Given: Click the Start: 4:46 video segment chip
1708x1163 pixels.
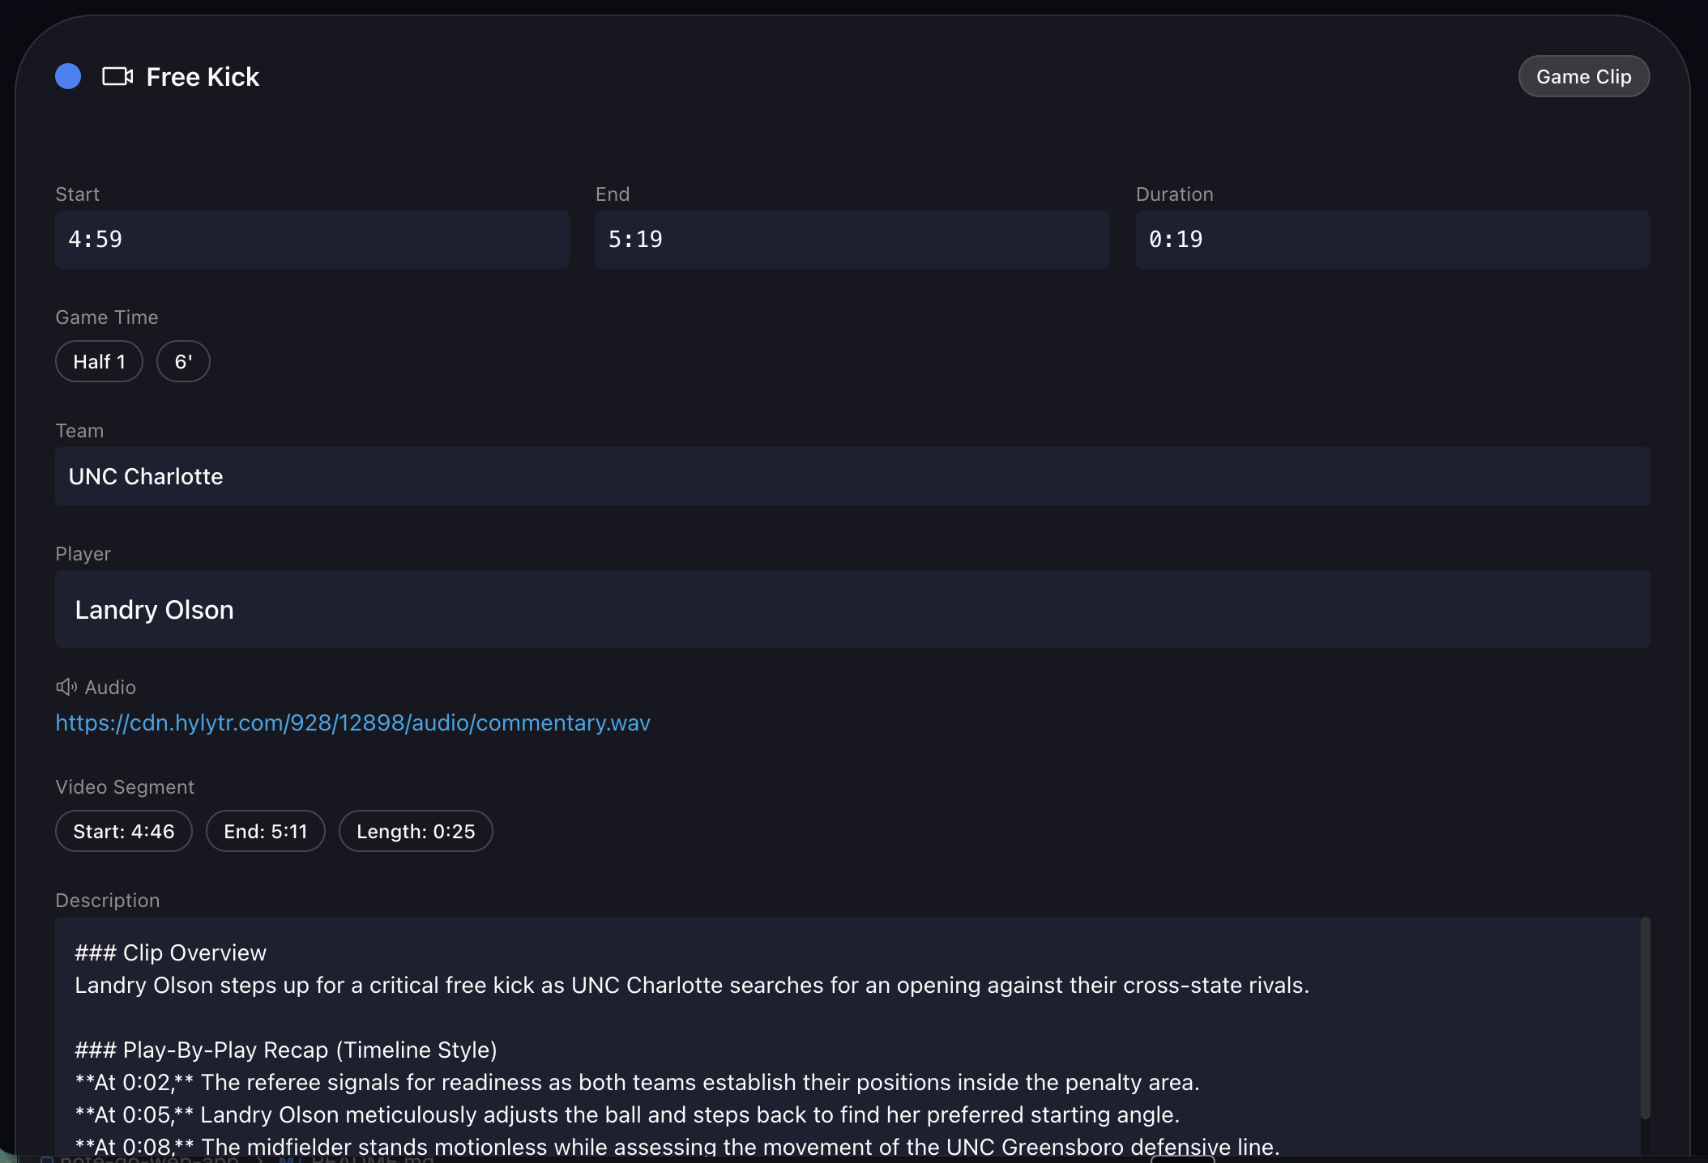Looking at the screenshot, I should [x=123, y=832].
